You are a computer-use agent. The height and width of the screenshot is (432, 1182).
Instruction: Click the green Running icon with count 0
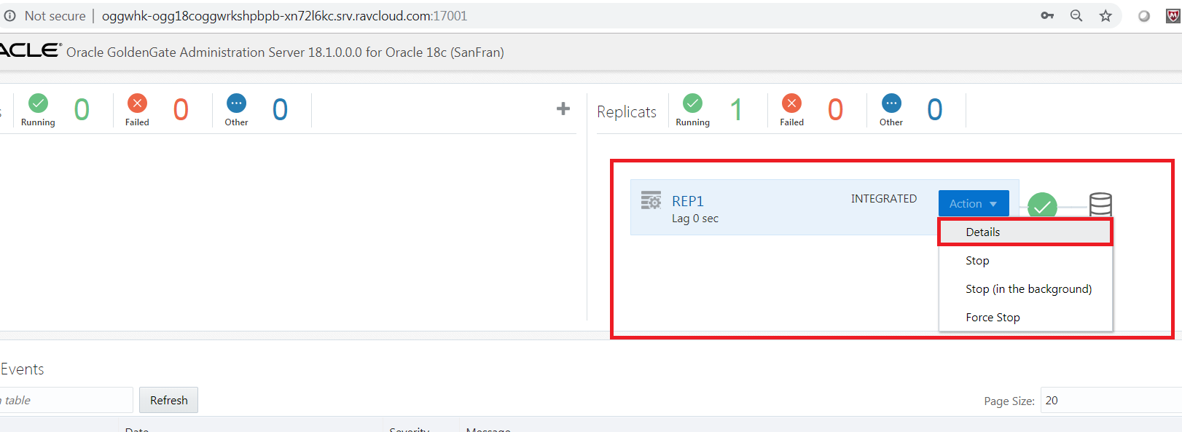38,103
